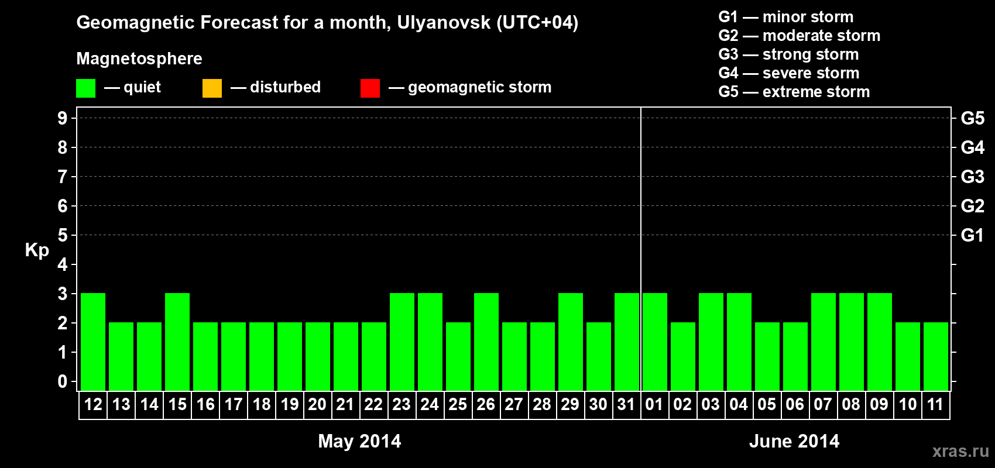Click the 'G5 — extreme storm' legend line
This screenshot has height=468, width=995.
point(794,92)
